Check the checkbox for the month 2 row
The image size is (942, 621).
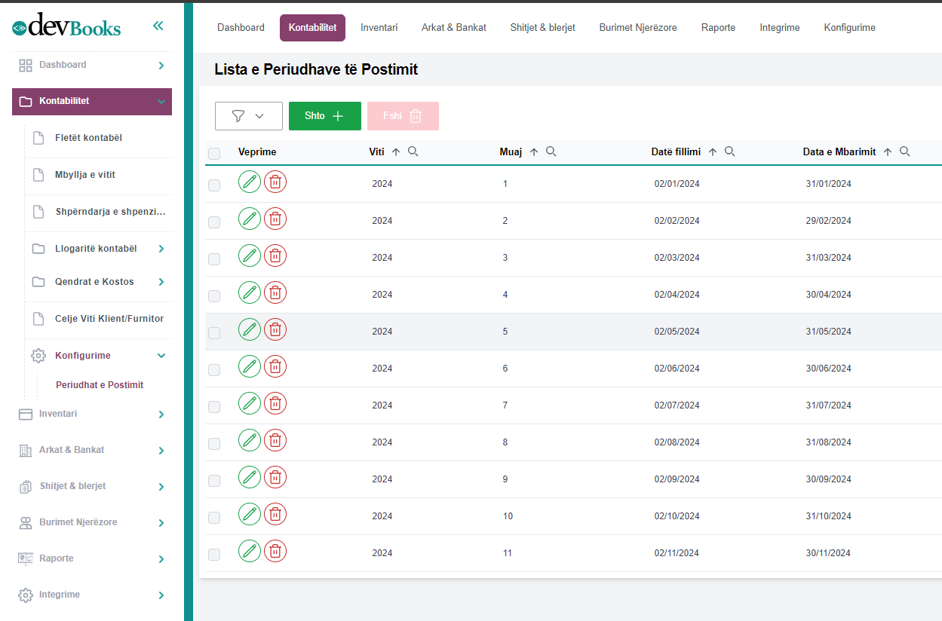click(214, 222)
